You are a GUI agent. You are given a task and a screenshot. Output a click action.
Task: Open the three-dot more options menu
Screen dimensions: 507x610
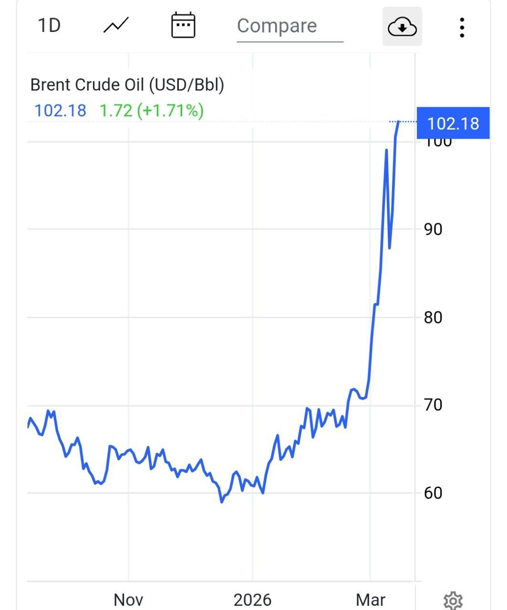462,27
